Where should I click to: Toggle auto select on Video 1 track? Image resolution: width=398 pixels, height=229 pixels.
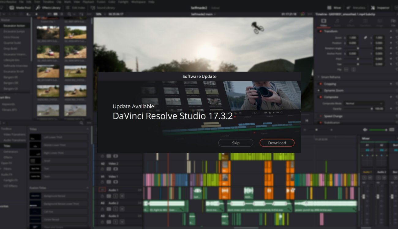pyautogui.click(x=109, y=182)
